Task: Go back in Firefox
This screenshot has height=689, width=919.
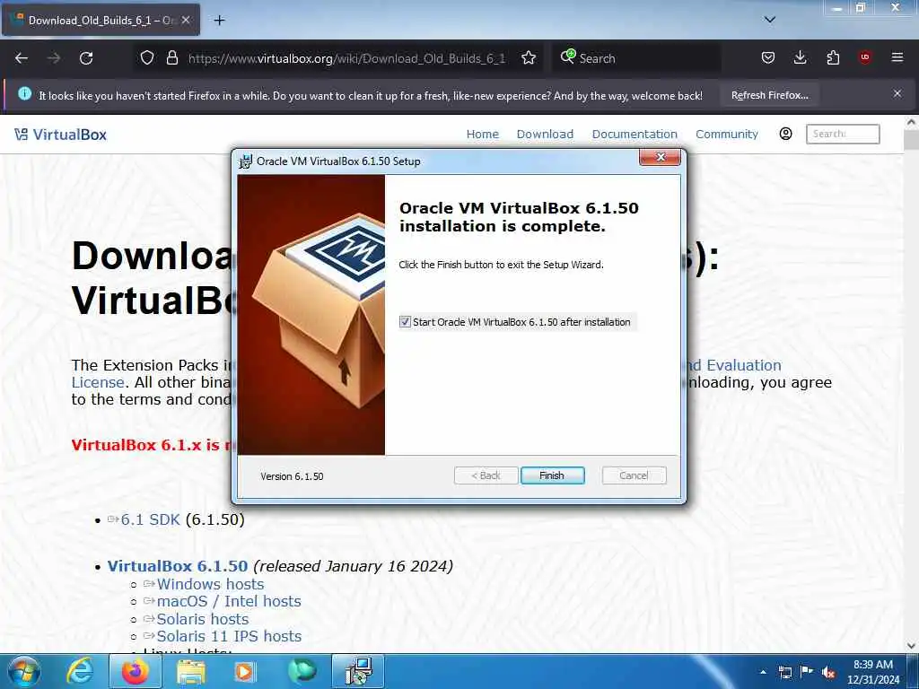Action: 22,58
